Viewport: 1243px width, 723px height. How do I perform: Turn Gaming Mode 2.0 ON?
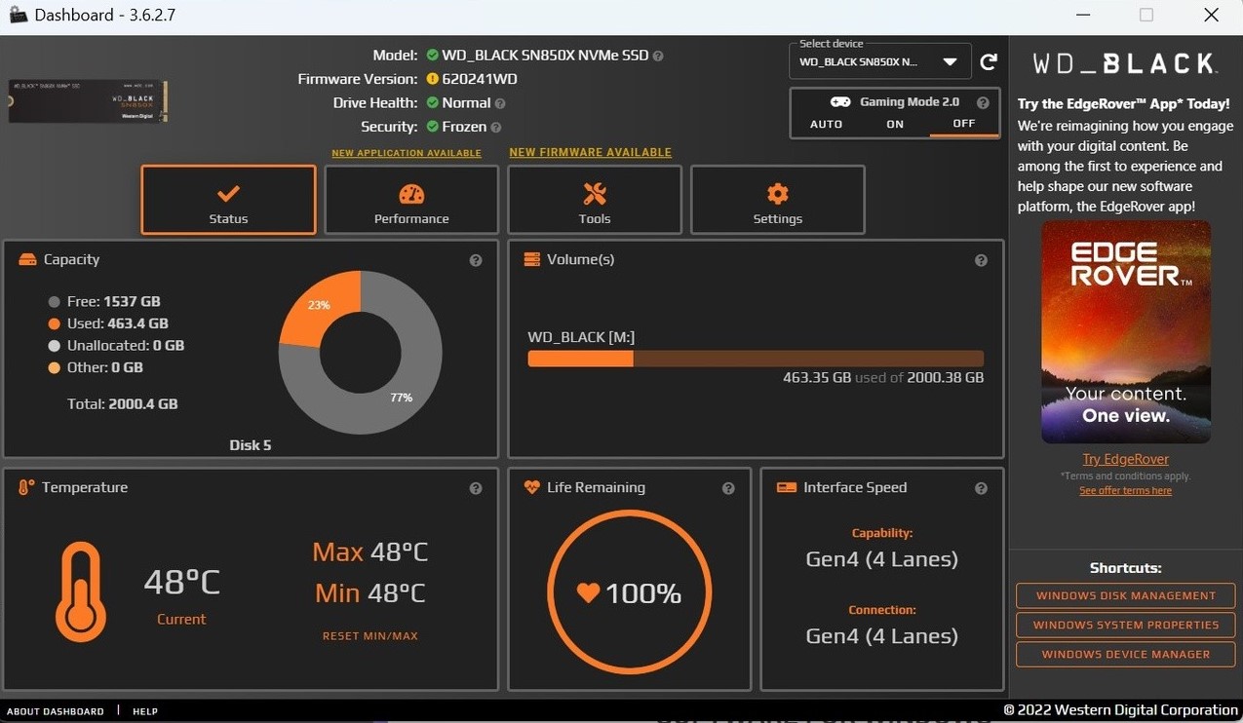pyautogui.click(x=894, y=124)
